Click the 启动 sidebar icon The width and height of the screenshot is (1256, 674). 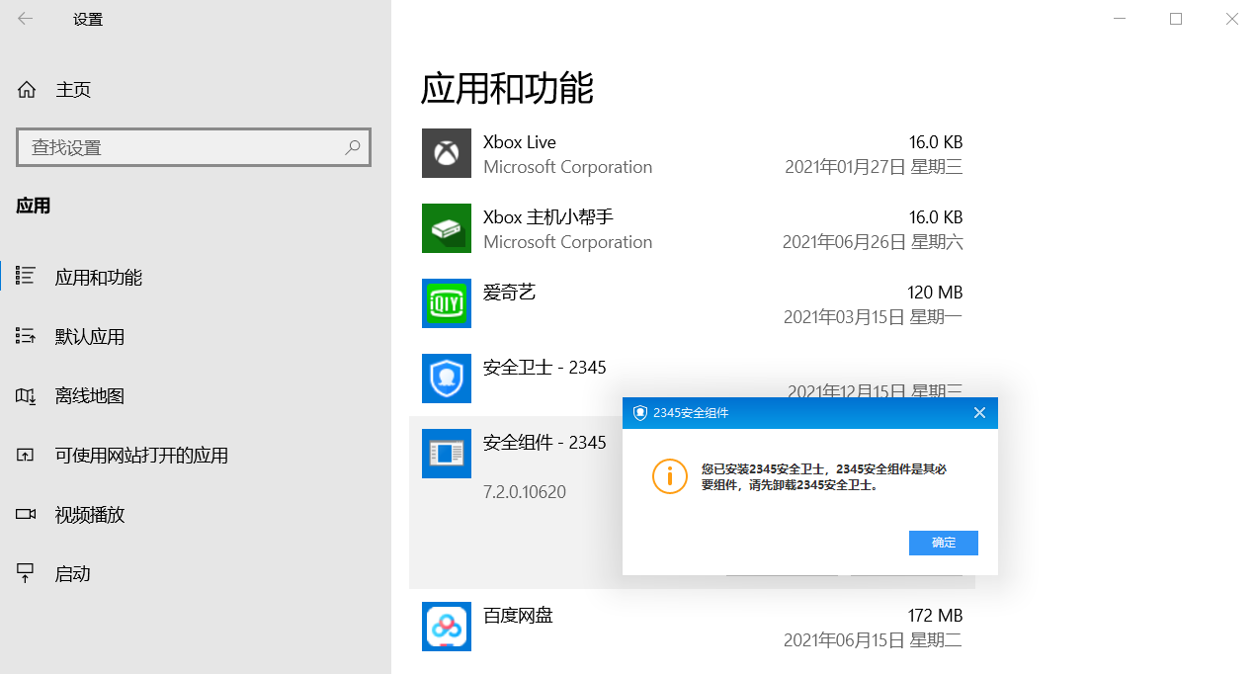[x=27, y=573]
